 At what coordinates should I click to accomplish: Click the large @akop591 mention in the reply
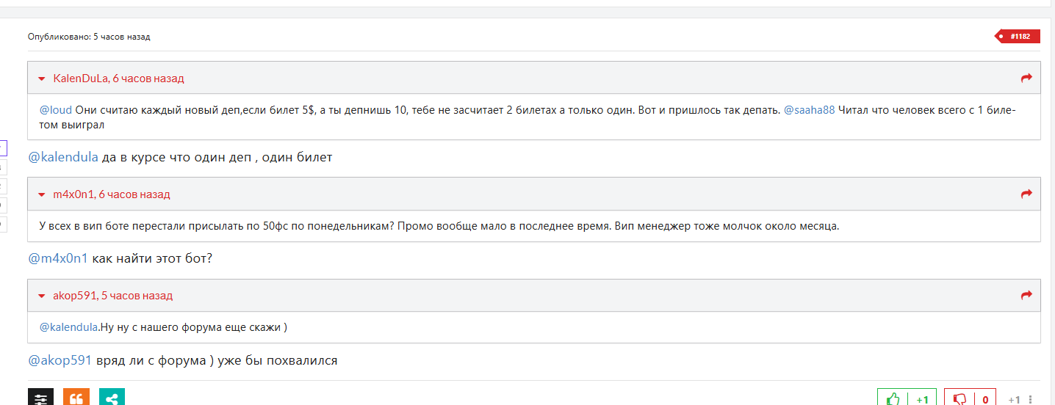[x=60, y=360]
